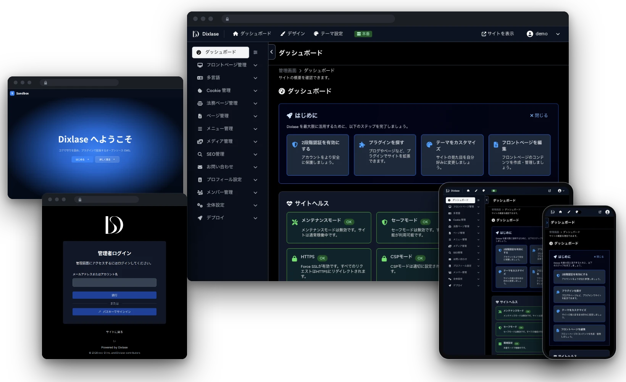
Task: Click the 本番 environment badge in the large window
Action: 363,34
